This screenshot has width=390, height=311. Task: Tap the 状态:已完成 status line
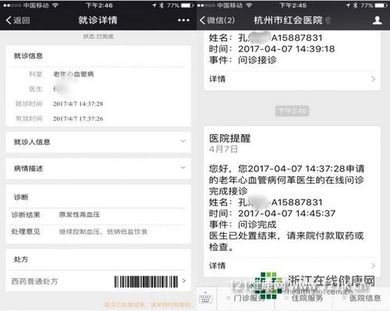point(98,37)
